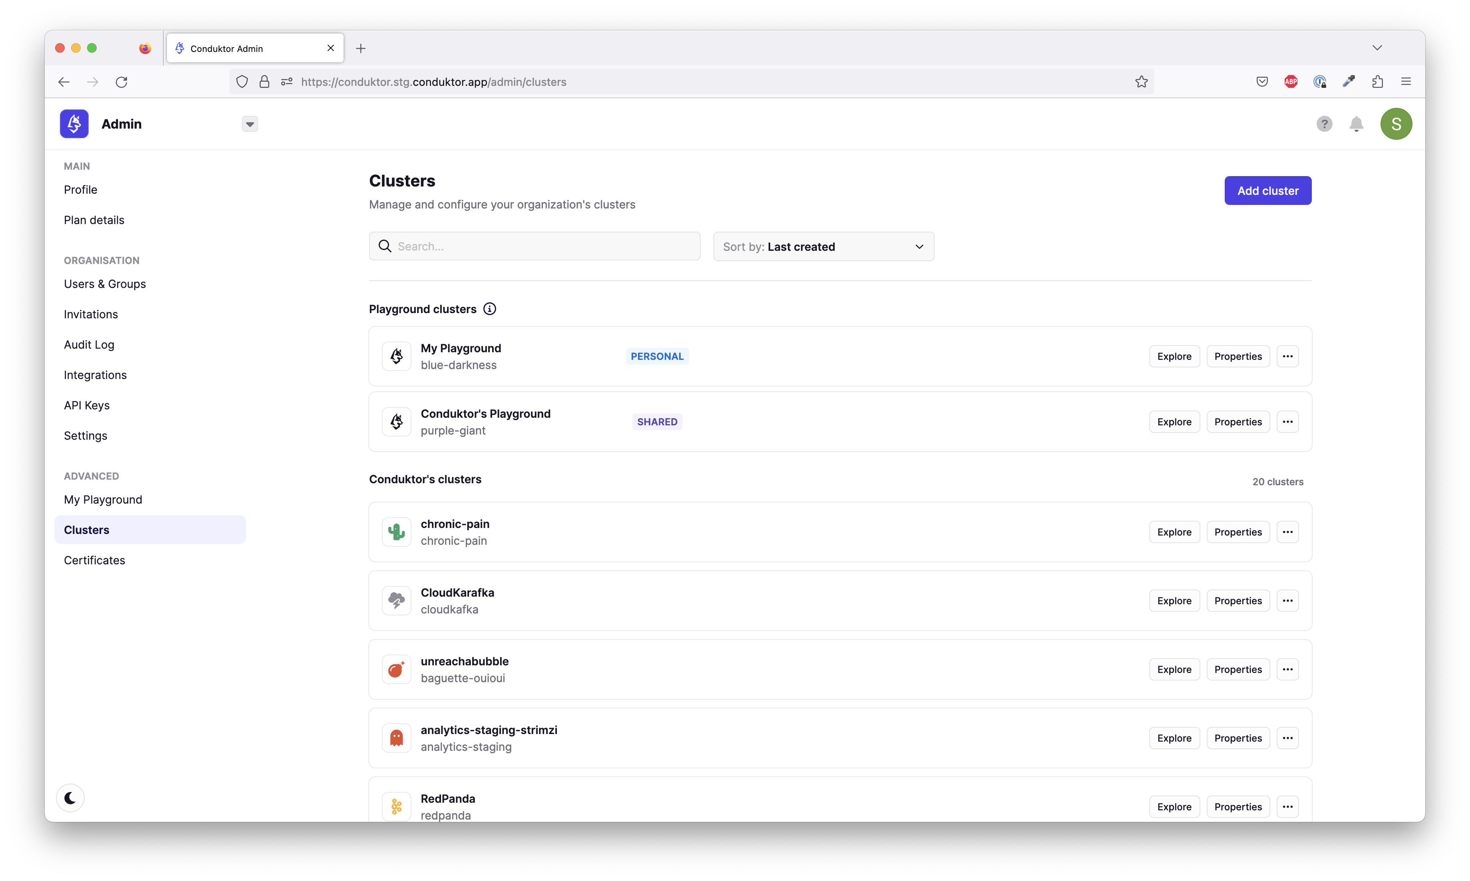This screenshot has width=1470, height=881.
Task: Click the Add cluster button
Action: tap(1267, 190)
